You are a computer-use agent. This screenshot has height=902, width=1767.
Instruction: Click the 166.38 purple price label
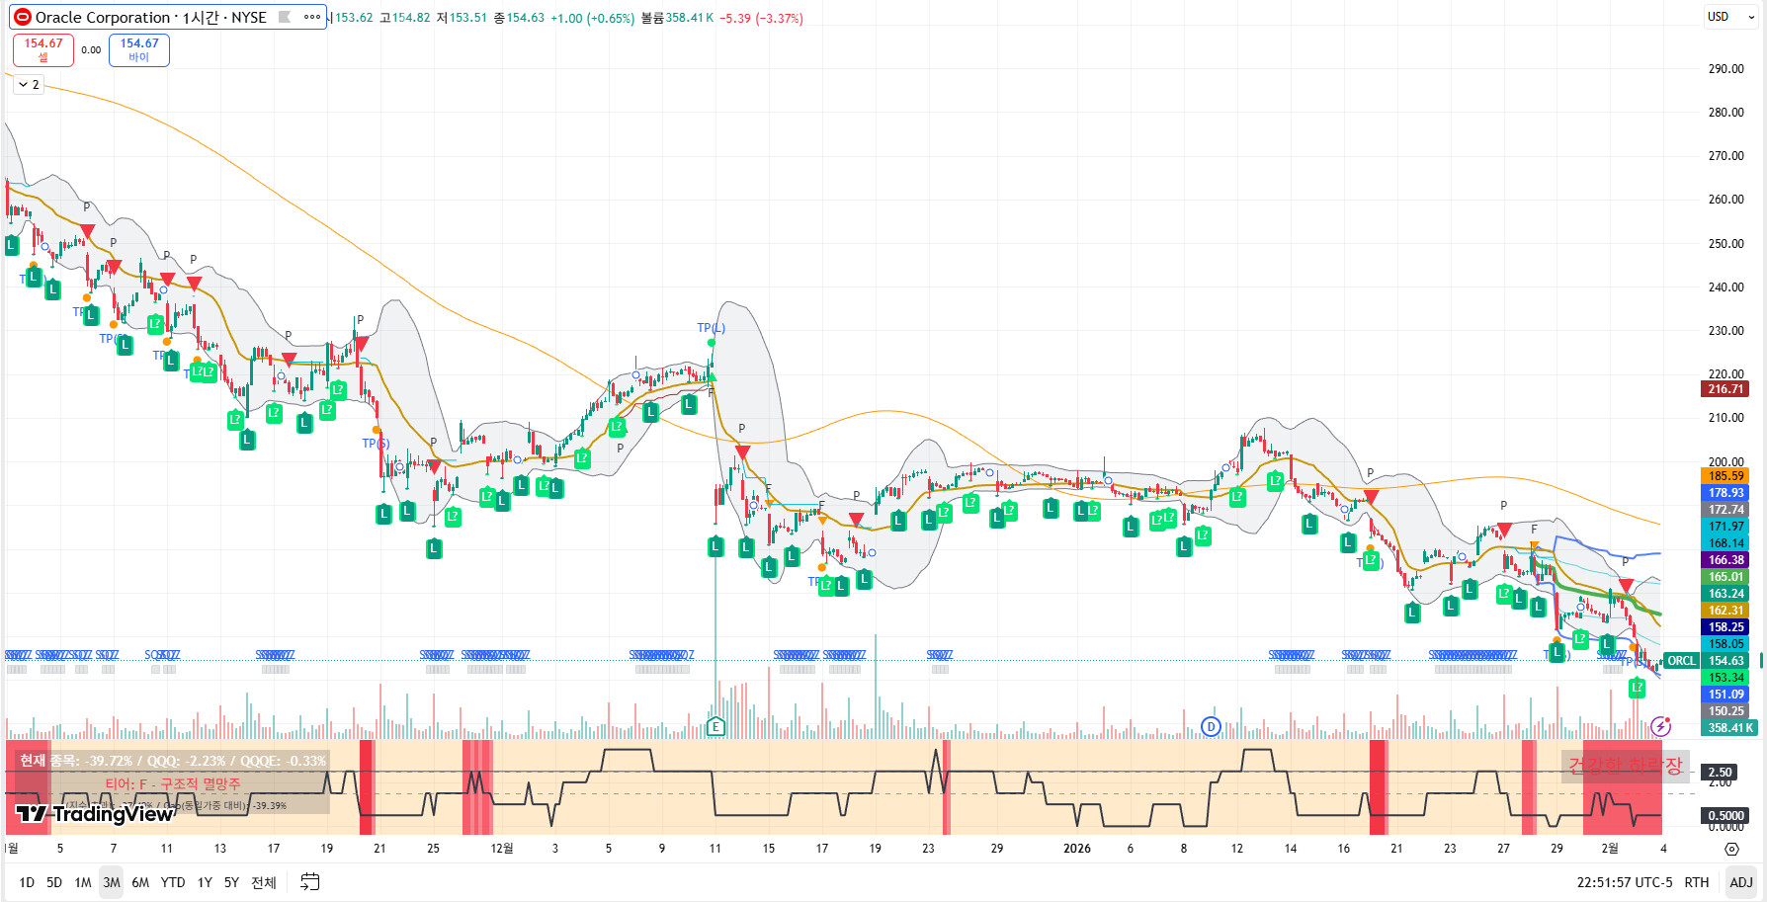1725,560
